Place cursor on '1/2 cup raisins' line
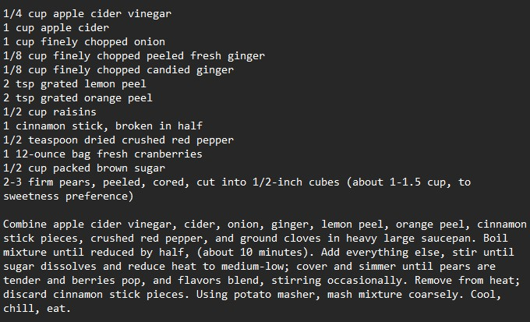Screen dimensions: 530x322 pos(50,112)
